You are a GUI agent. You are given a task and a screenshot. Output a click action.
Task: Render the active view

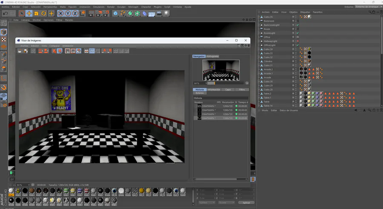pos(91,14)
